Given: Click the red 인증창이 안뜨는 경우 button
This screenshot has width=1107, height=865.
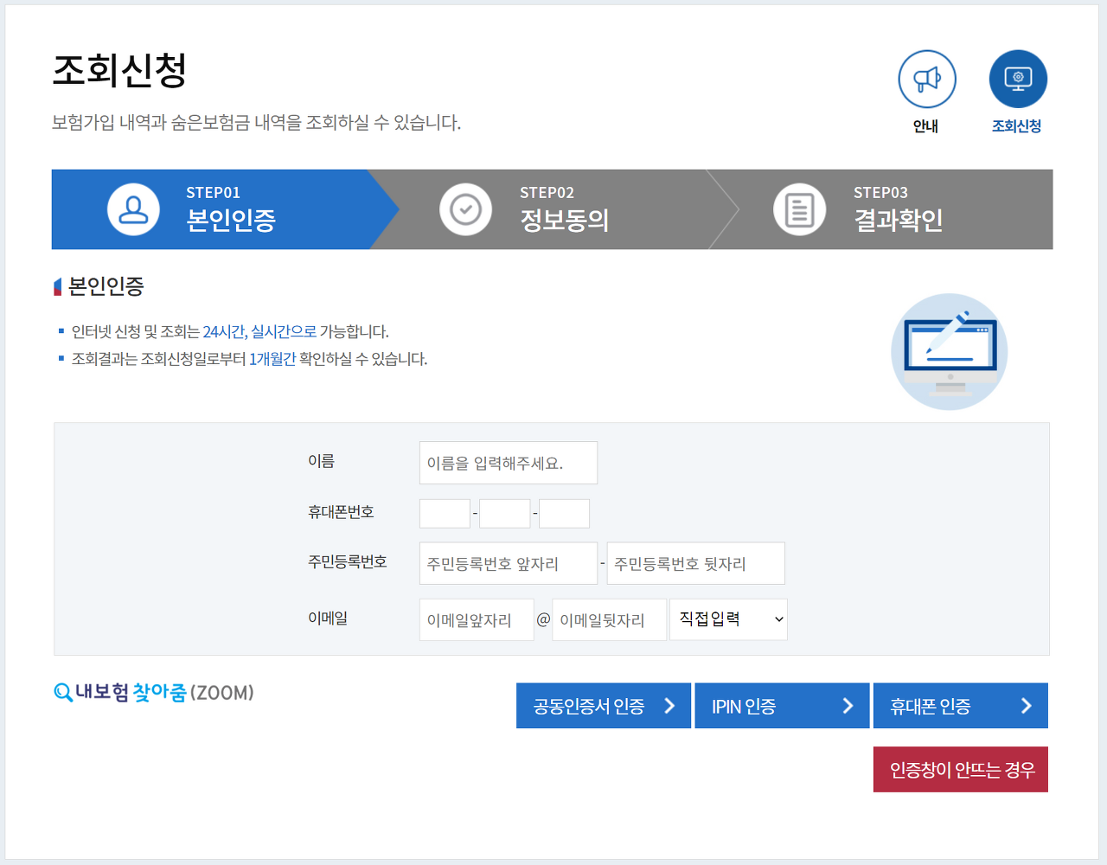Looking at the screenshot, I should pos(960,769).
